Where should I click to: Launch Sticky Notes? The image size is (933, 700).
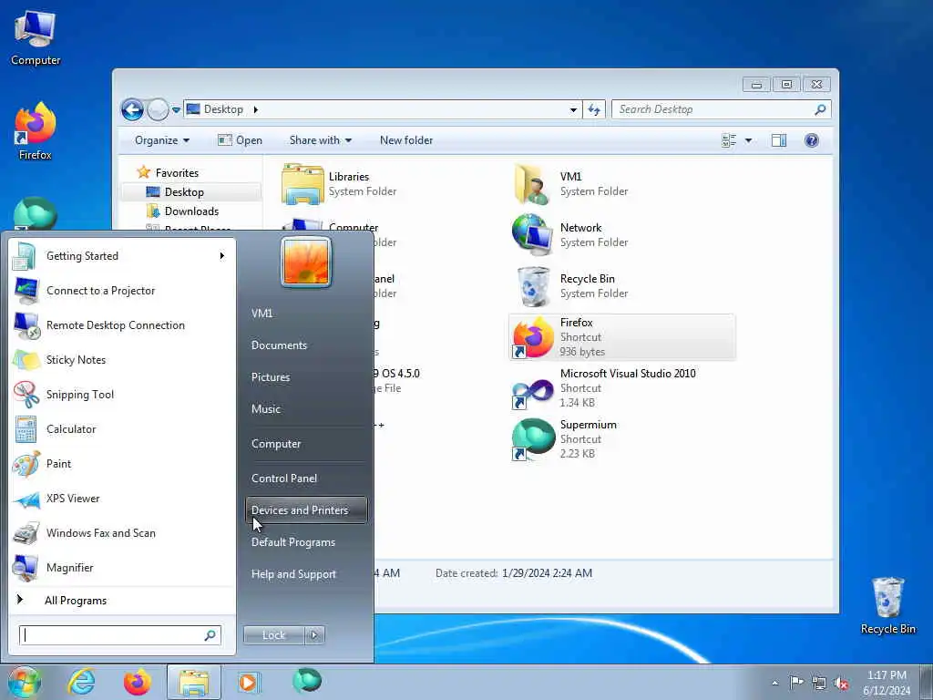tap(122, 359)
